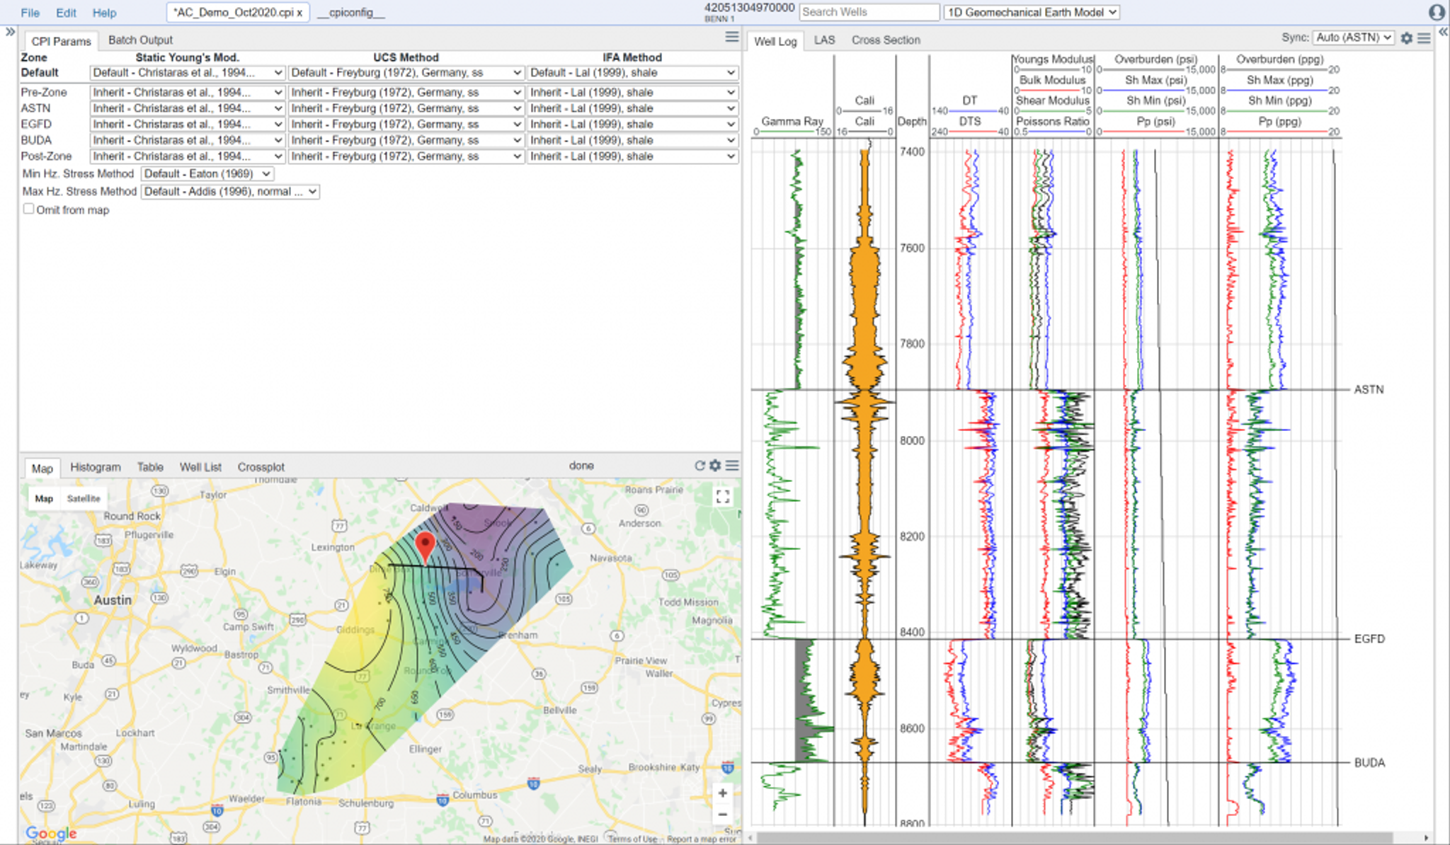Image resolution: width=1450 pixels, height=845 pixels.
Task: Open Min Hz. Stress Method dropdown
Action: tap(207, 174)
